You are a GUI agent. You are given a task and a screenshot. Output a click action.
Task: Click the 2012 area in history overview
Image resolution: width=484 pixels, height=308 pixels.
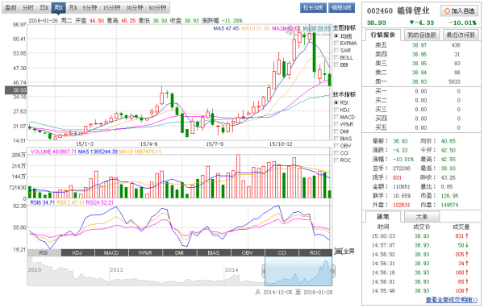116,270
